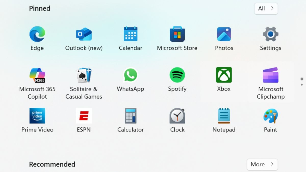The image size is (306, 172).
Task: Select the lower page dot beside pinned apps
Action: [302, 84]
